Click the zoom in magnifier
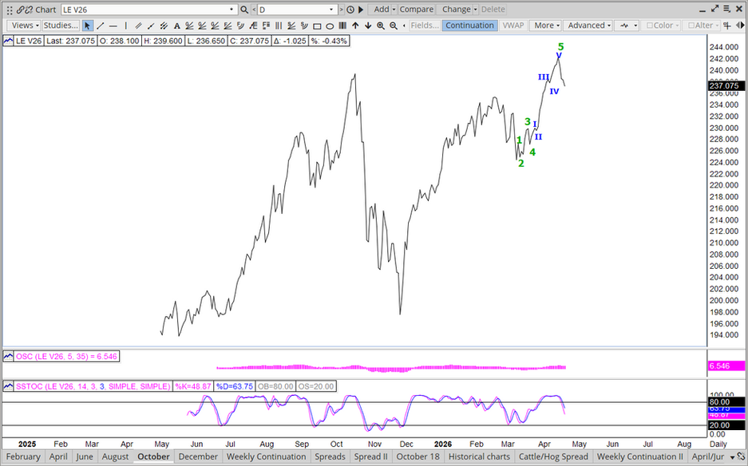This screenshot has height=466, width=748. tap(381, 26)
